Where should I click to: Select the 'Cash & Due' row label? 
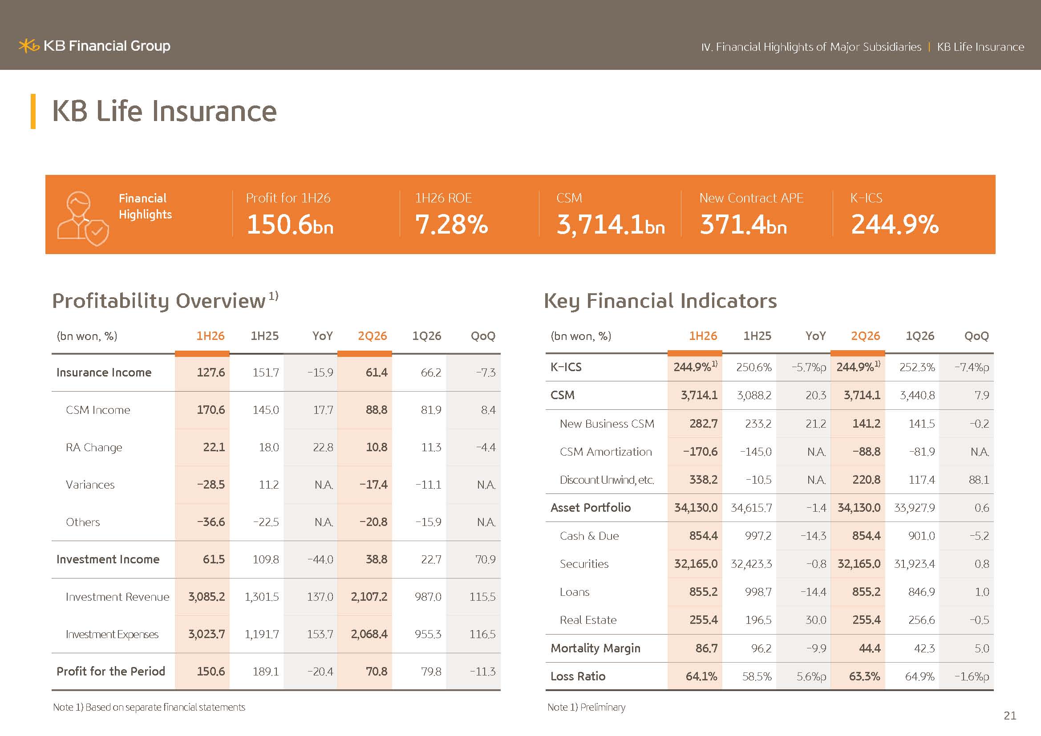click(x=589, y=536)
